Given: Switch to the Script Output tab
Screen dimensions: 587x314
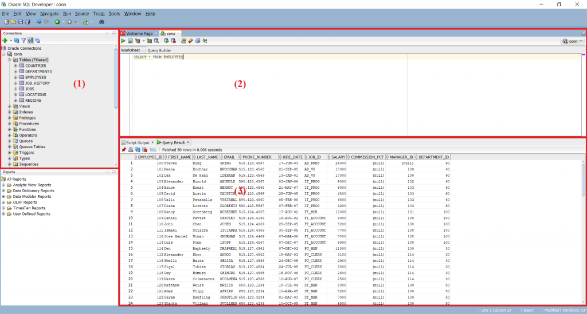Looking at the screenshot, I should [x=137, y=142].
